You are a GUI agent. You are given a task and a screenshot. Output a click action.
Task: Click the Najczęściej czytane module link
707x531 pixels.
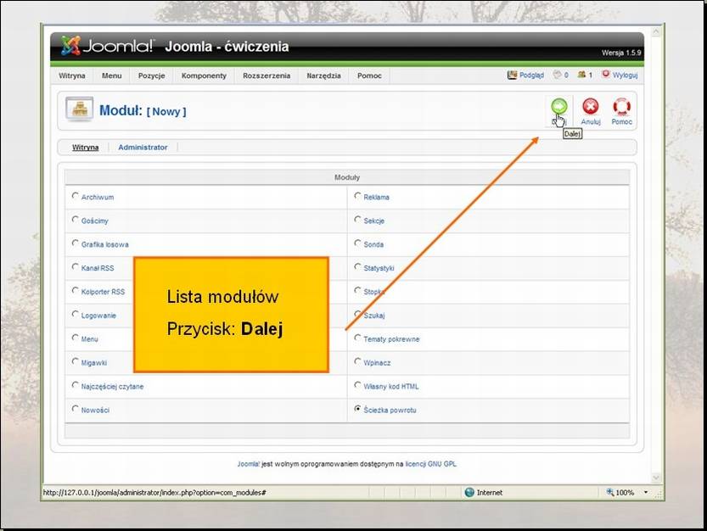112,387
